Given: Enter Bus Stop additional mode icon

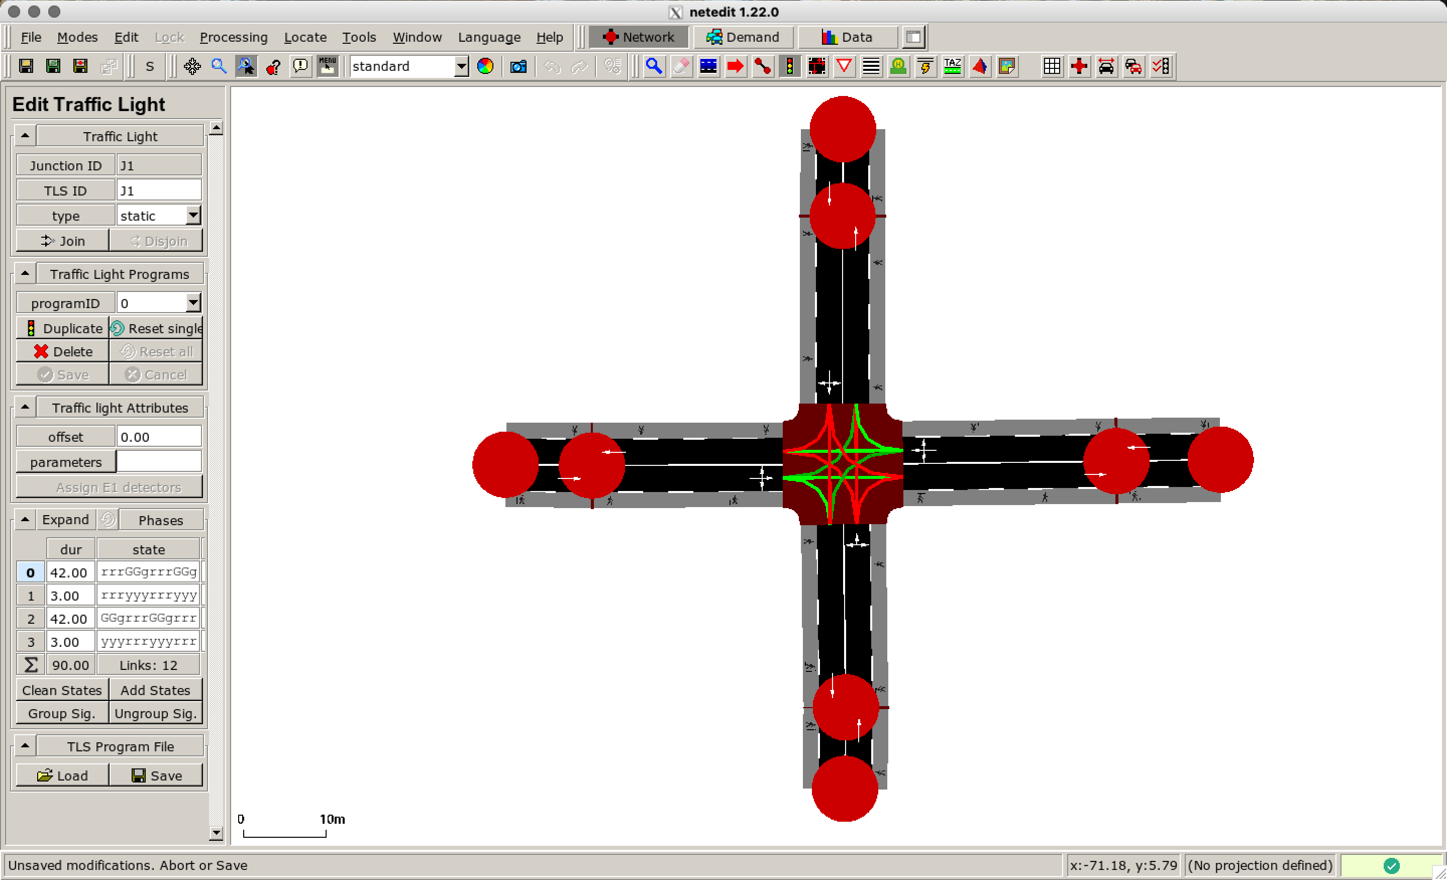Looking at the screenshot, I should 898,66.
